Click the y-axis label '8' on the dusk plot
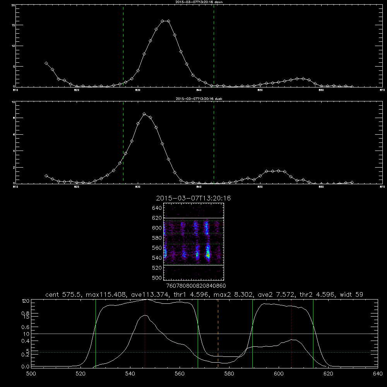 pos(14,118)
